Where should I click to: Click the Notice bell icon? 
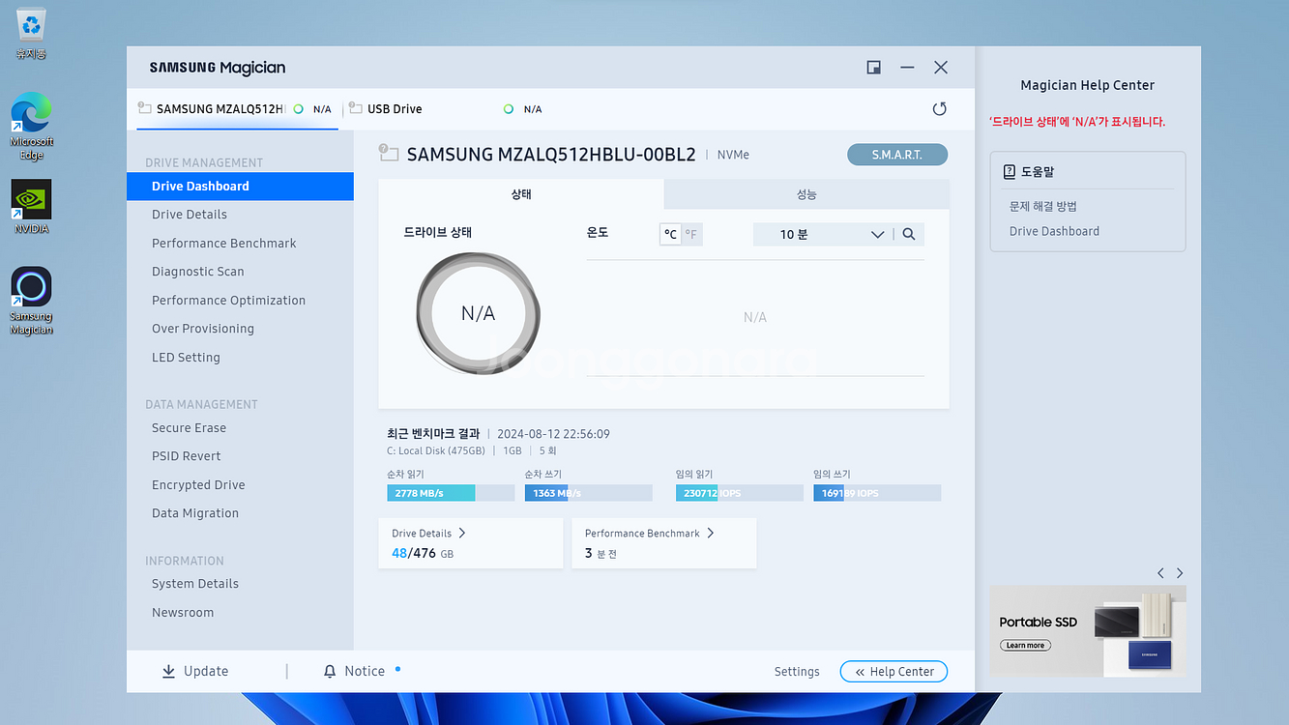click(330, 671)
